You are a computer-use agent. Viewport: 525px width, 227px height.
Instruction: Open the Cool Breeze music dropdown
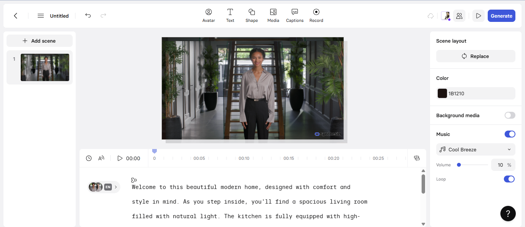(x=475, y=149)
